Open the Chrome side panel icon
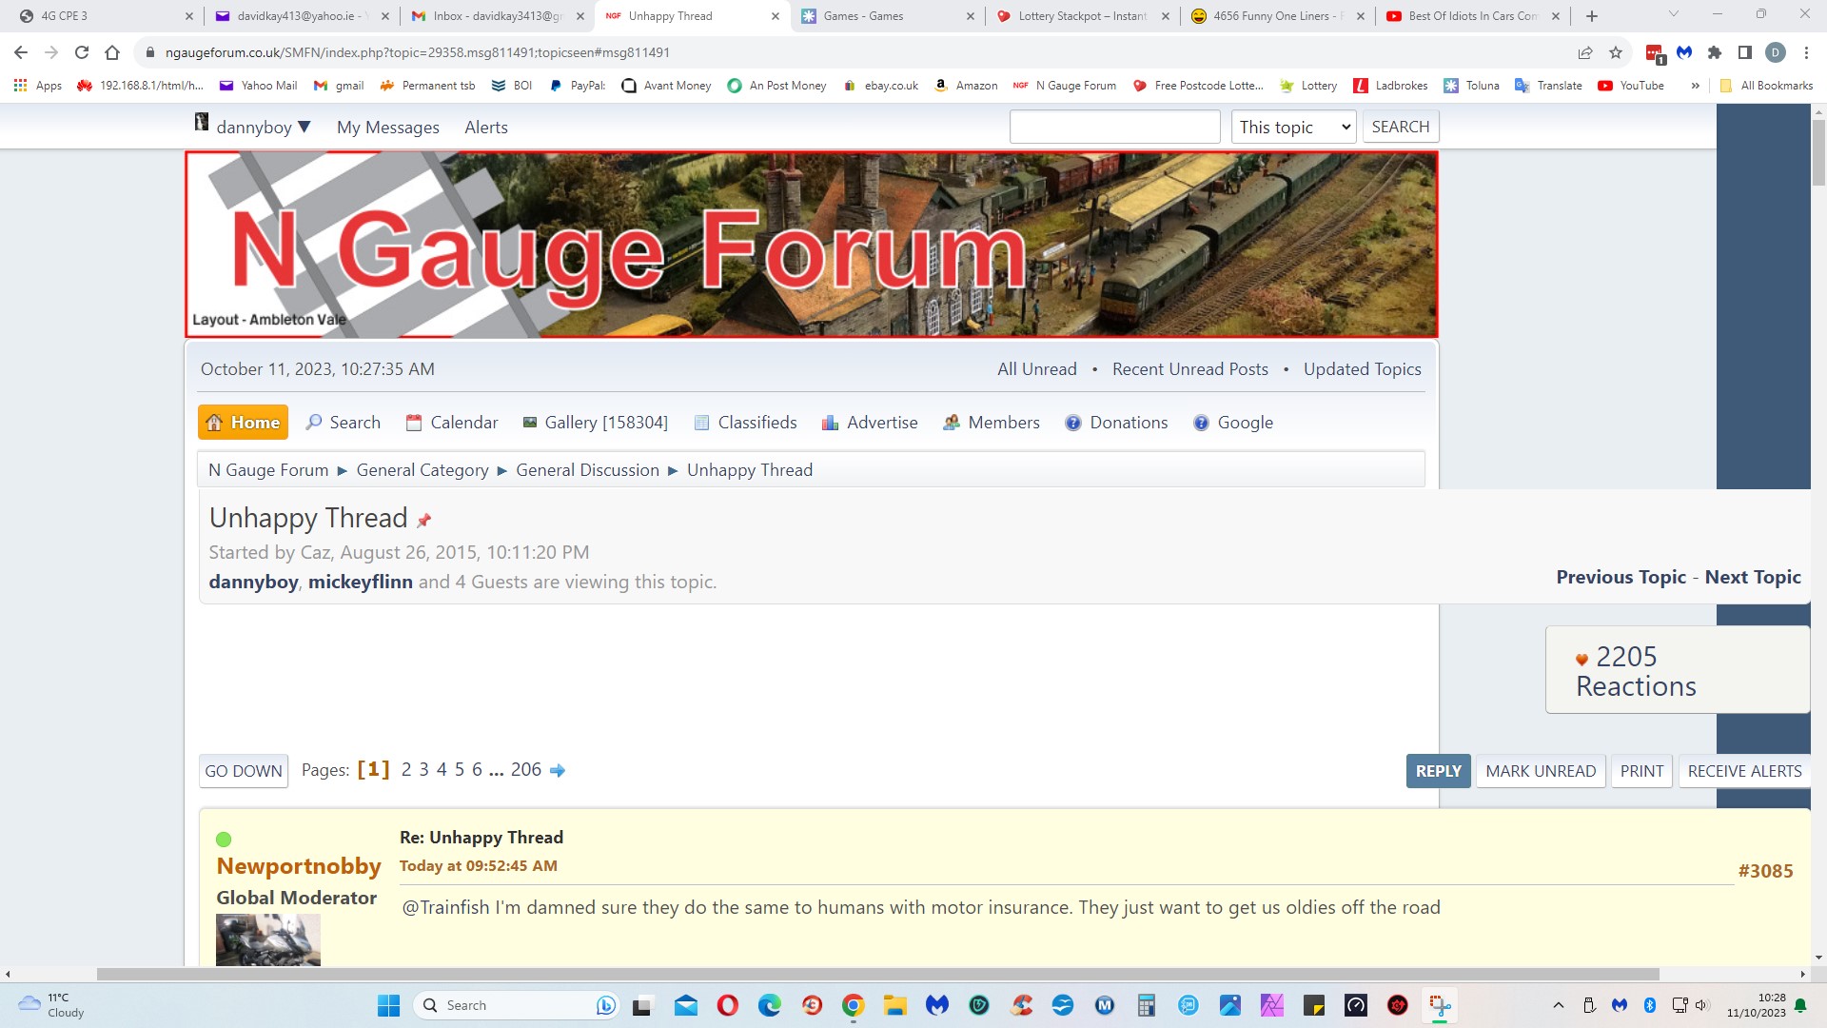 pyautogui.click(x=1745, y=52)
